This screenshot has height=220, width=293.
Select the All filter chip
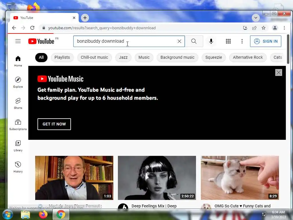[x=41, y=57]
